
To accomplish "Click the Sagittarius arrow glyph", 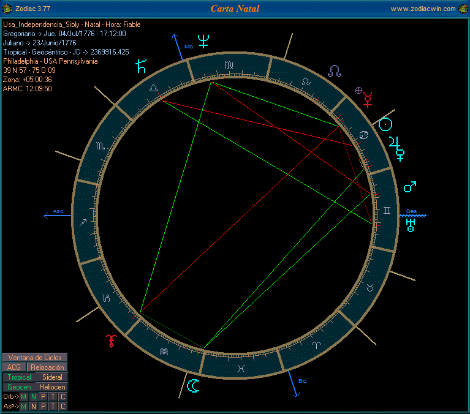I will [x=83, y=222].
